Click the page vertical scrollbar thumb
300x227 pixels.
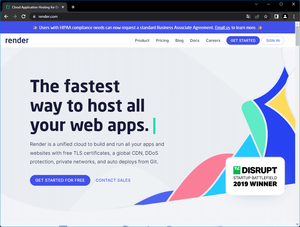297,36
